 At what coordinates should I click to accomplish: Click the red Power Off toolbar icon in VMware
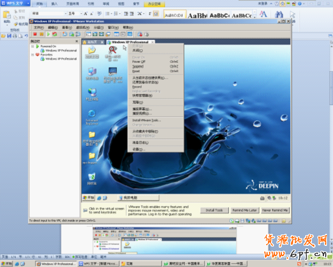click(x=35, y=34)
